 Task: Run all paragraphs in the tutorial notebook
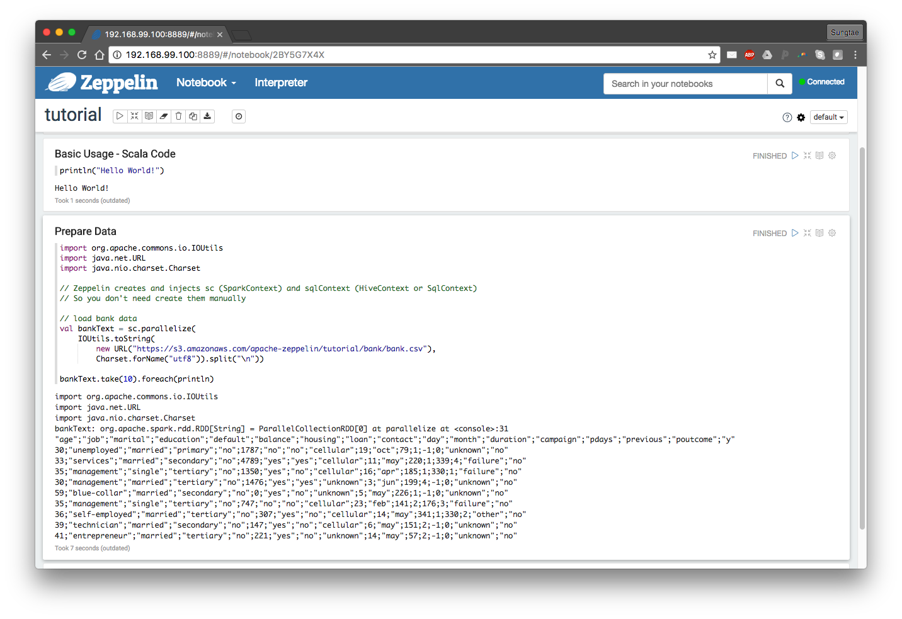coord(120,116)
